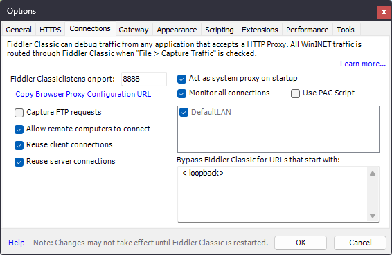Confirm settings with the OK button
Screen dimensions: 392x255
[x=301, y=243]
